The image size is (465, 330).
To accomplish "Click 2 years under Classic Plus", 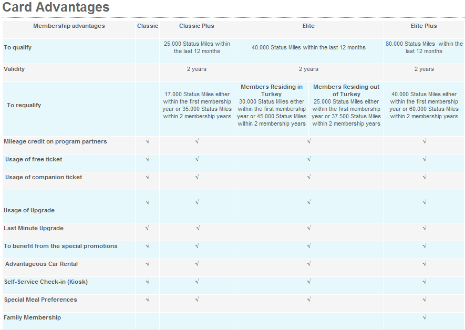I will [x=197, y=69].
